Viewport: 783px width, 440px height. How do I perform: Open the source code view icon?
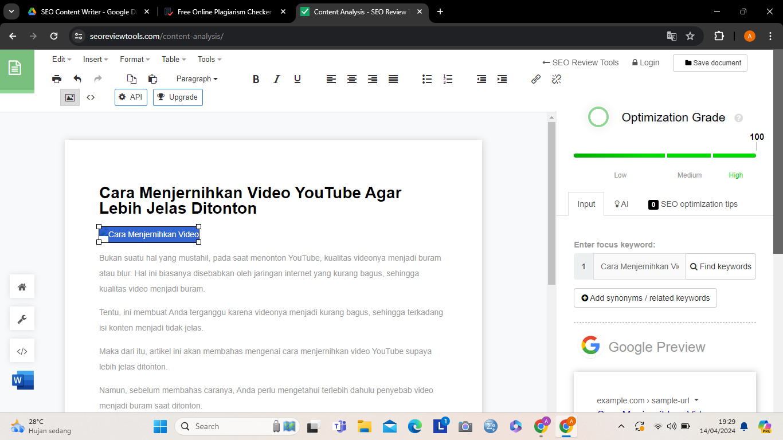pyautogui.click(x=91, y=97)
